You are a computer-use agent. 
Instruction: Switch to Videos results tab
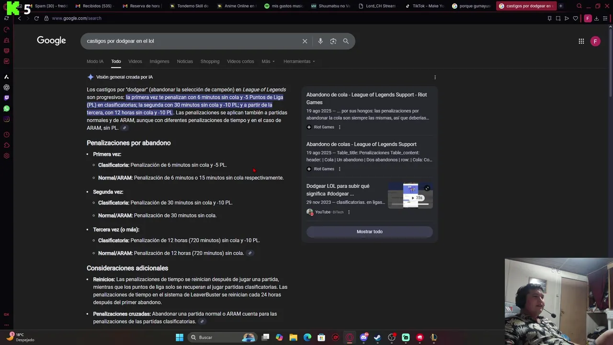pyautogui.click(x=135, y=61)
